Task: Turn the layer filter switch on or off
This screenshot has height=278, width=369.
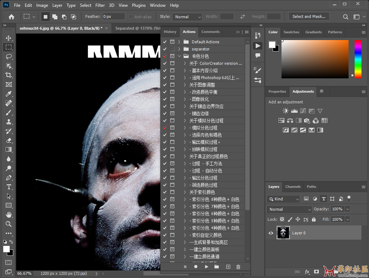Action: 349,199
